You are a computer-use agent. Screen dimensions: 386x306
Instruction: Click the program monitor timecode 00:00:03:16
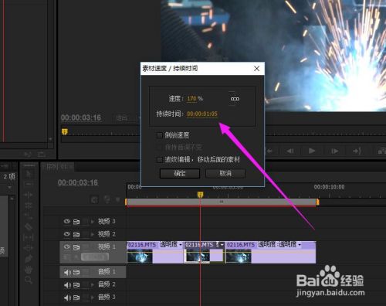coord(81,118)
